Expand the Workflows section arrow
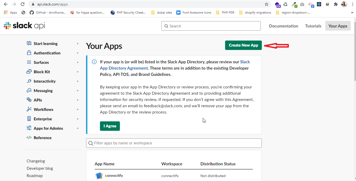Viewport: 356px width, 181px height. (x=78, y=109)
